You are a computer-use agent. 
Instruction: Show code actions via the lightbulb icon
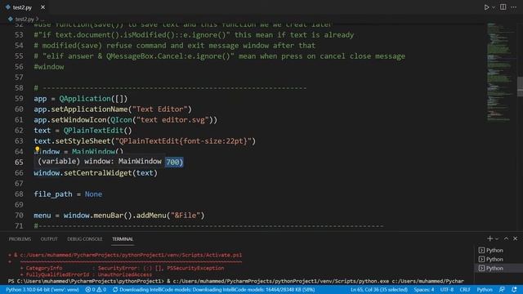(x=38, y=149)
